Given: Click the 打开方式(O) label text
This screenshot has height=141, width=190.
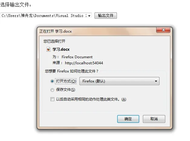Looking at the screenshot, I should coord(66,81).
